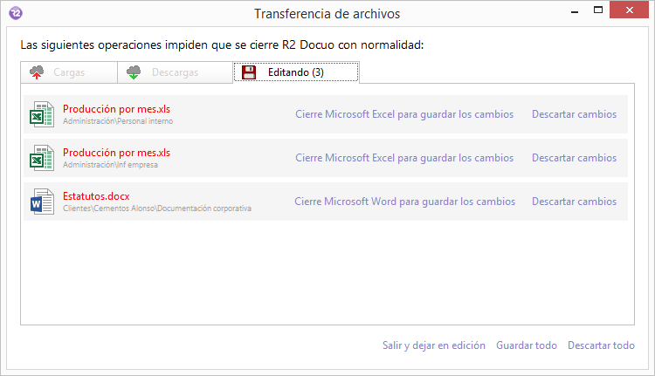Select the Estatutos.docx file name

[x=96, y=196]
